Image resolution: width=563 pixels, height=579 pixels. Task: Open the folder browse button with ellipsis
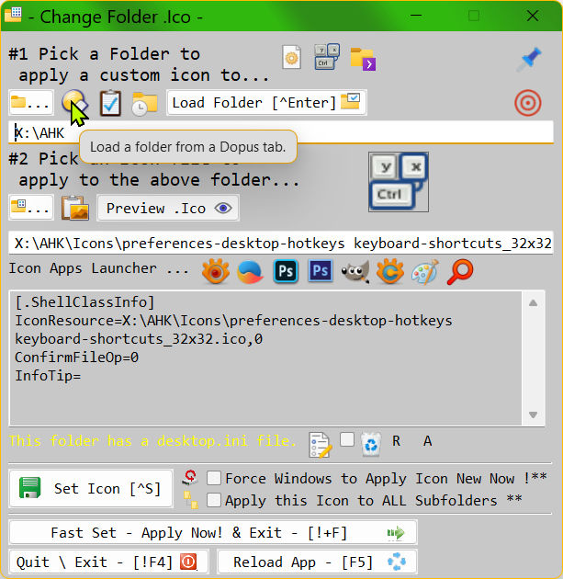tap(30, 103)
